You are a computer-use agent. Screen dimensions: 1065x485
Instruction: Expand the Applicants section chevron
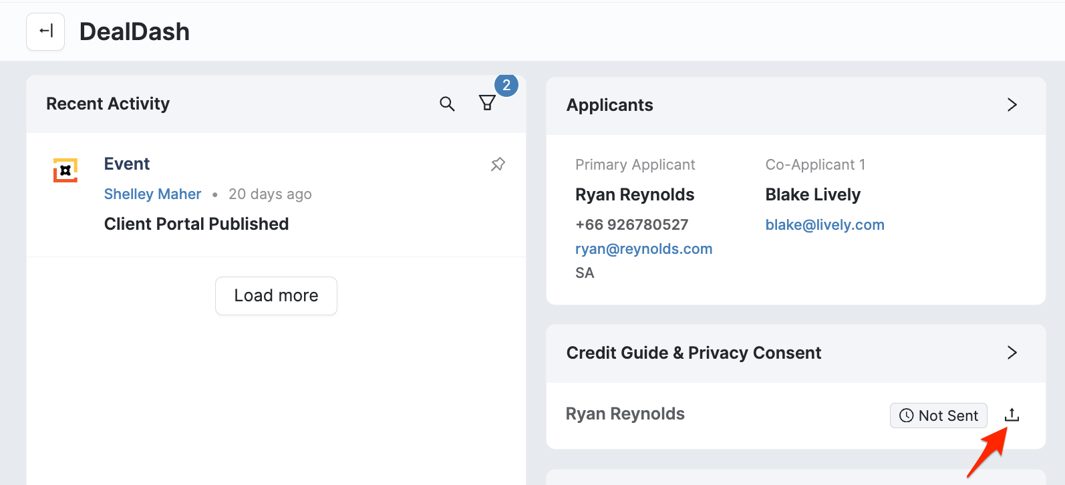1012,105
